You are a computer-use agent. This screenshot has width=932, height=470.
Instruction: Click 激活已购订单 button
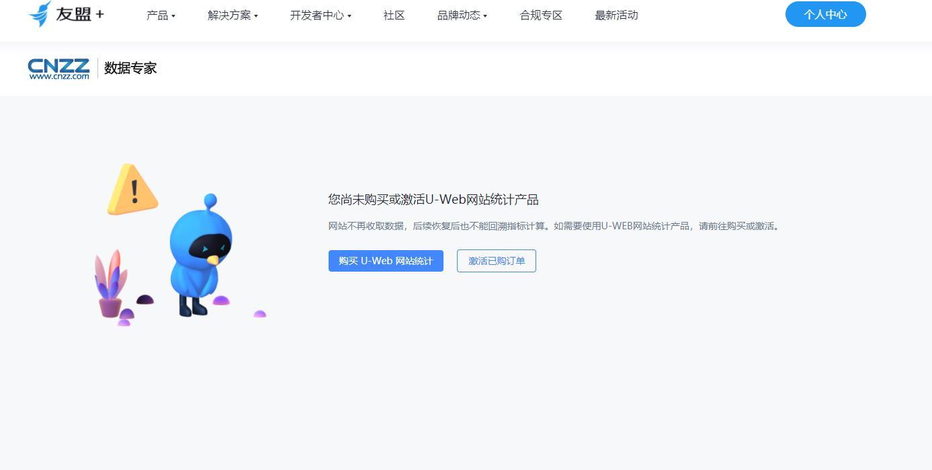[x=497, y=261]
